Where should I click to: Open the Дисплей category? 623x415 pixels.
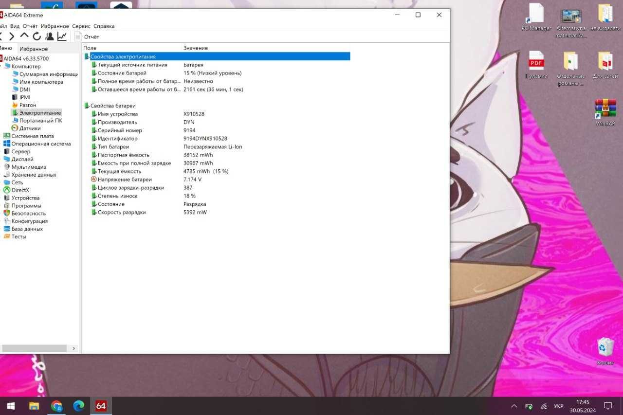click(x=18, y=159)
